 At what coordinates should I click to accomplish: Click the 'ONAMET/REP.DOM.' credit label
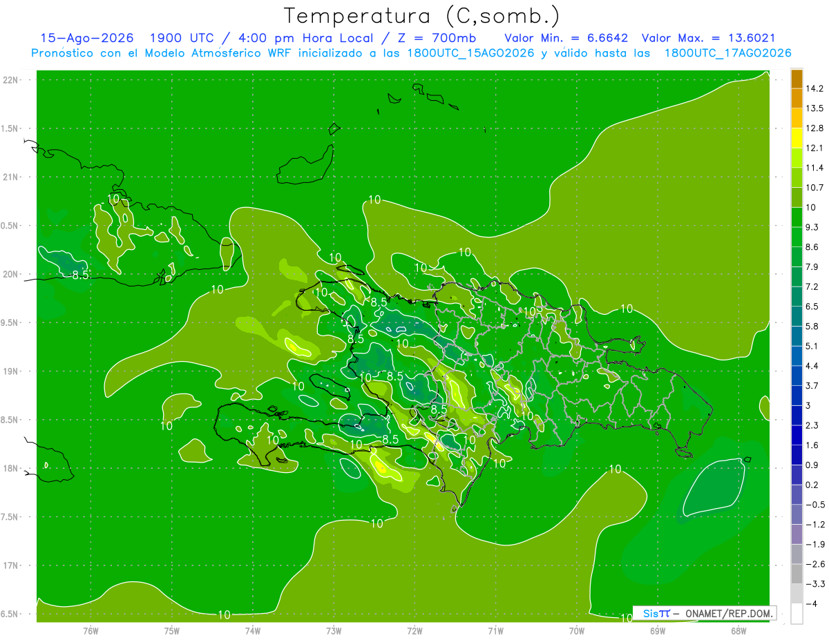point(728,613)
